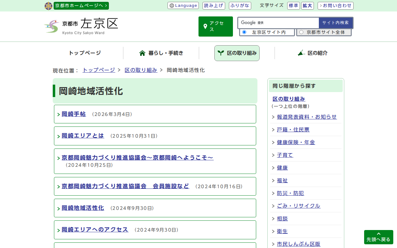Expand the 戸籍・住民票 sidebar entry

pyautogui.click(x=293, y=130)
